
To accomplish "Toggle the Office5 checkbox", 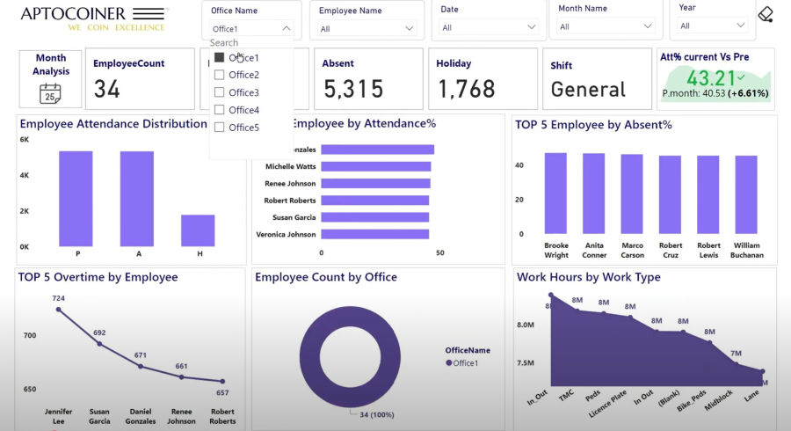I will click(220, 128).
